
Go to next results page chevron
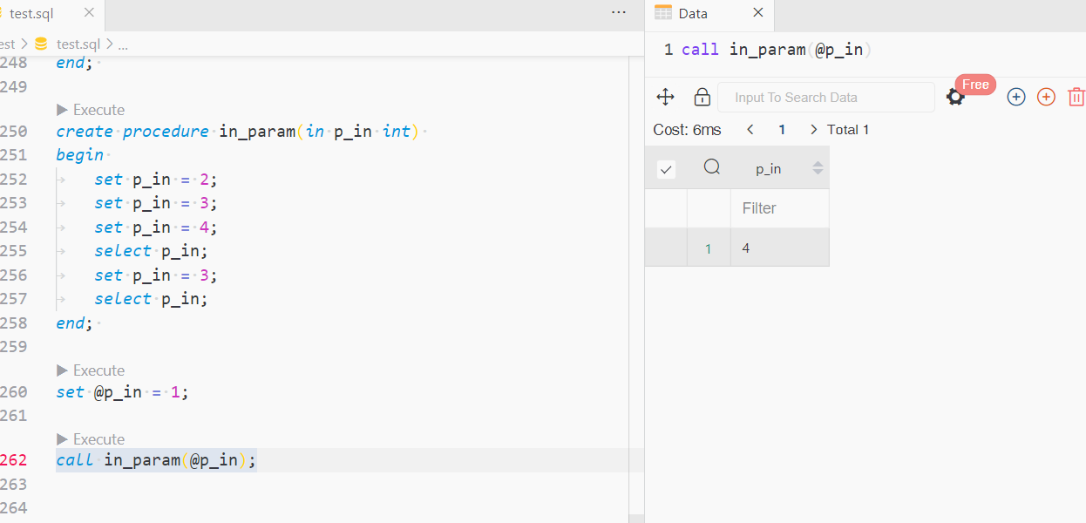[x=814, y=129]
